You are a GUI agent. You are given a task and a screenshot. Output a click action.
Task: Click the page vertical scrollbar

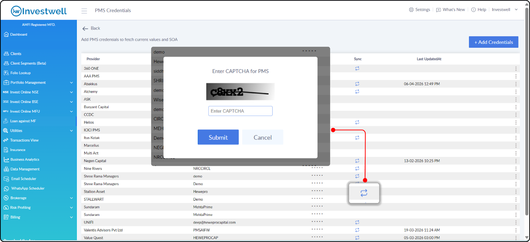point(527,111)
